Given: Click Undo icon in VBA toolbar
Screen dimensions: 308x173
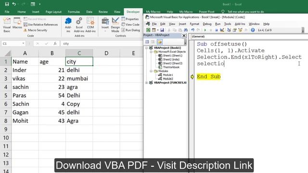Looking at the screenshot, I should point(192,30).
